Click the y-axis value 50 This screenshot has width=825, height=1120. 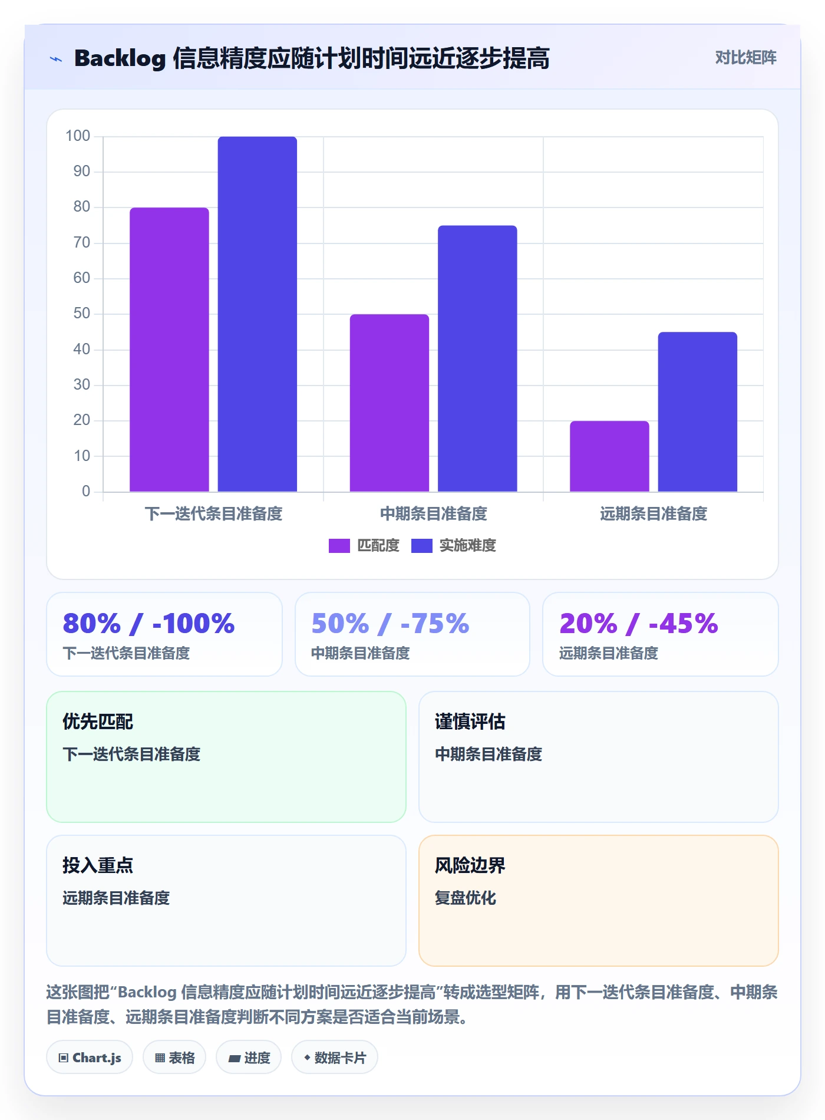click(x=82, y=314)
